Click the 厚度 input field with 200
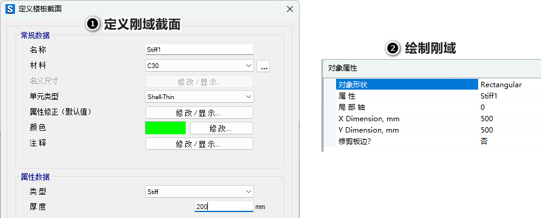 coord(224,206)
